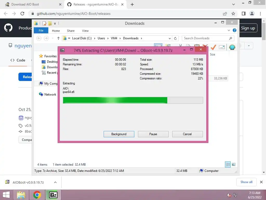
Task: Open the Customize Quick Access Toolbar arrow
Action: [x=55, y=24]
